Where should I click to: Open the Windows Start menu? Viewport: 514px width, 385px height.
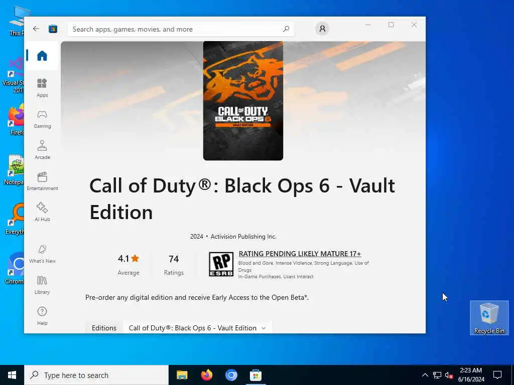(x=12, y=375)
